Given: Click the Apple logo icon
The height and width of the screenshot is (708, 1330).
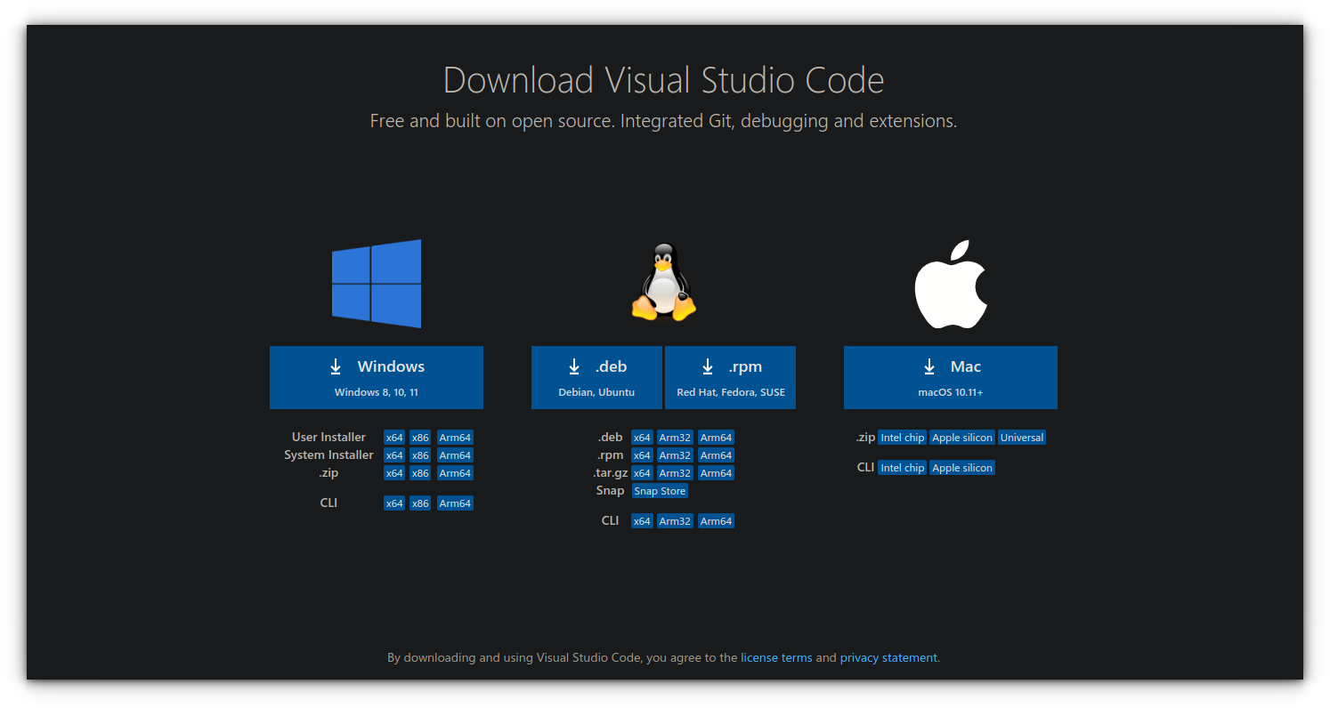Looking at the screenshot, I should pos(950,283).
